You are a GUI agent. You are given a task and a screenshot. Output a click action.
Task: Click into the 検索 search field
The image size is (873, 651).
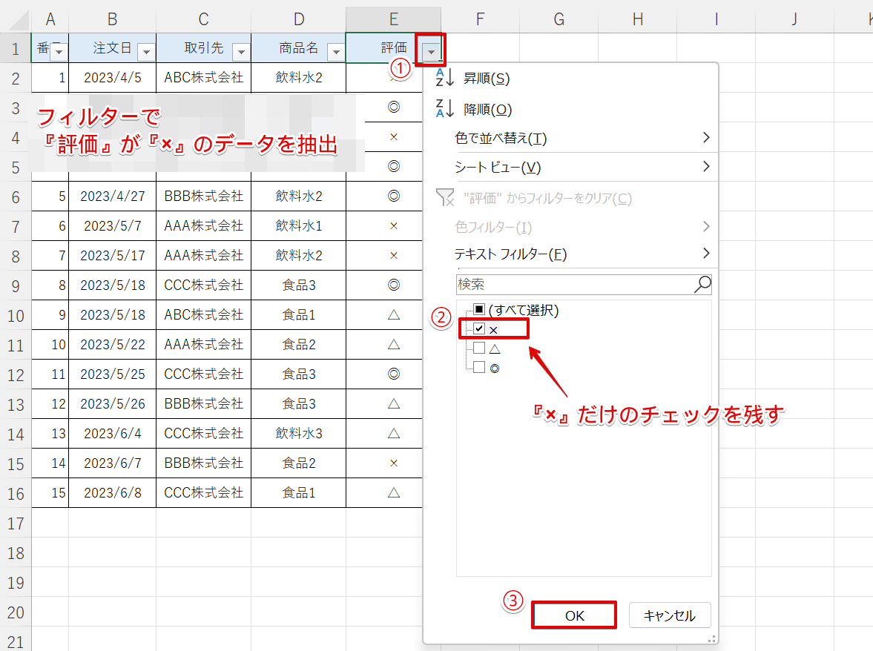tap(574, 284)
